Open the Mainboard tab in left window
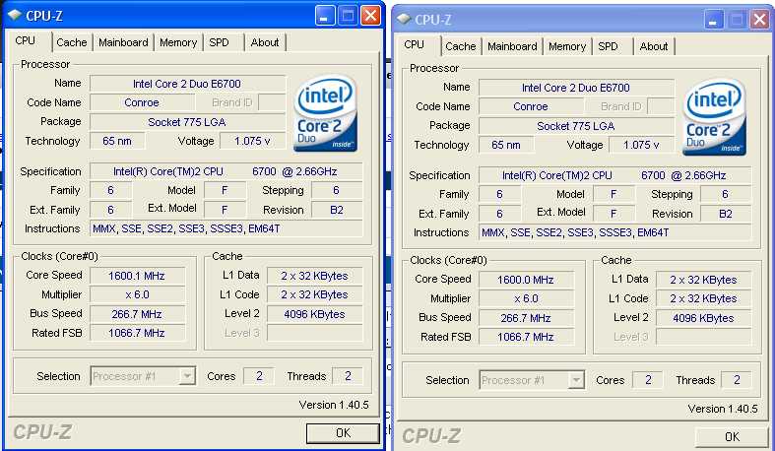 (123, 42)
